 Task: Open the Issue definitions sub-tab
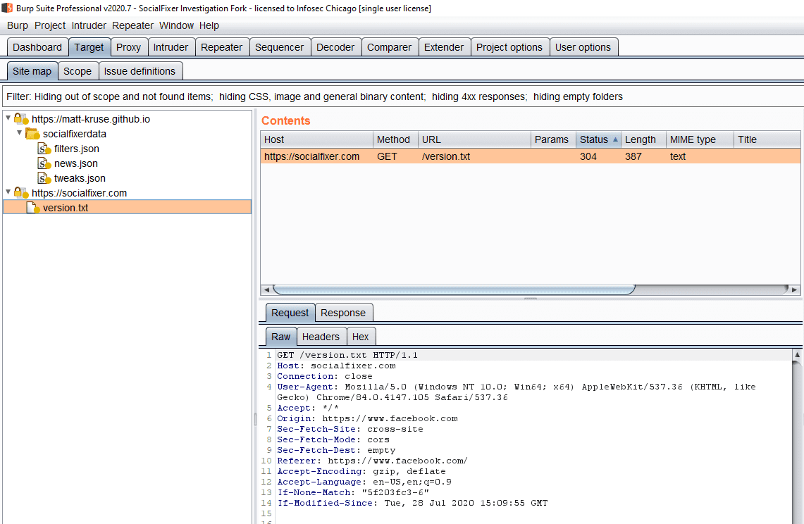[140, 71]
